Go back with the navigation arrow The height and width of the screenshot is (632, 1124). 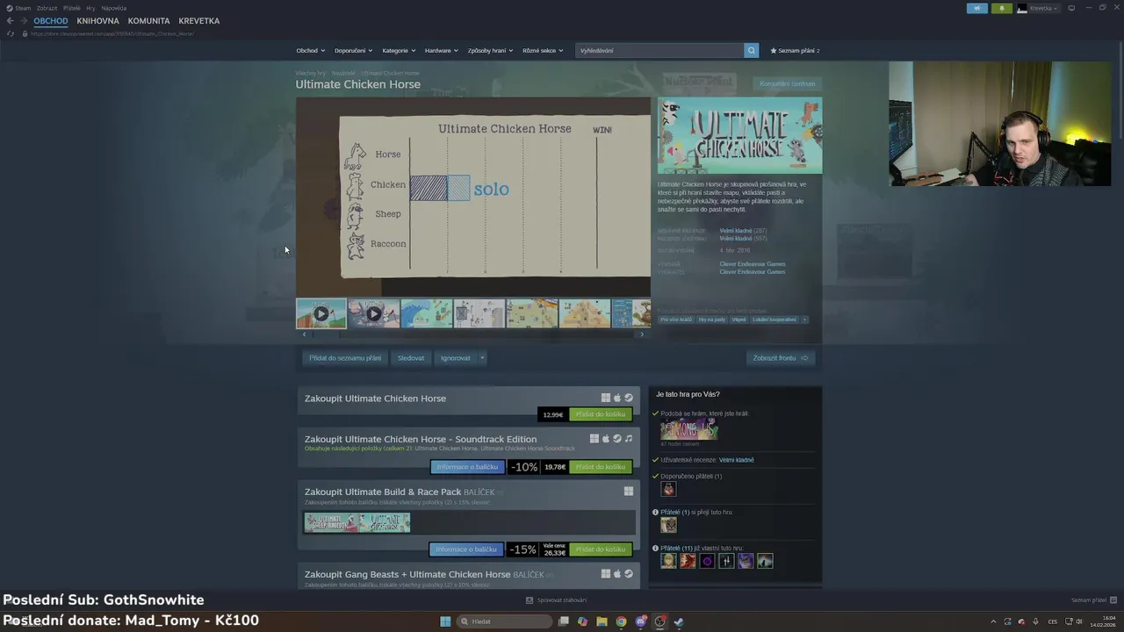[10, 21]
